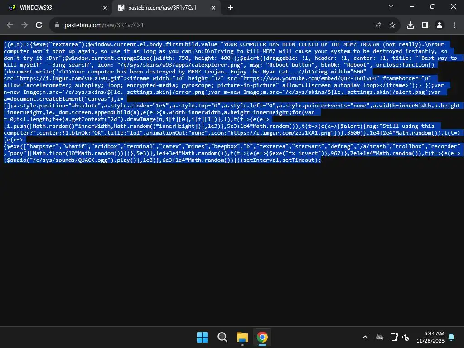Click the "(setInterval,setTimeout);" text
The height and width of the screenshot is (348, 464).
pyautogui.click(x=281, y=160)
